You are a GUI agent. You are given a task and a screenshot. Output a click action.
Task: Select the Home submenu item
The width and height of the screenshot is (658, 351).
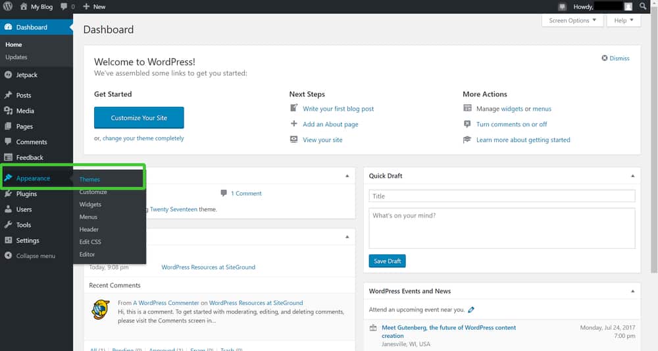[13, 45]
